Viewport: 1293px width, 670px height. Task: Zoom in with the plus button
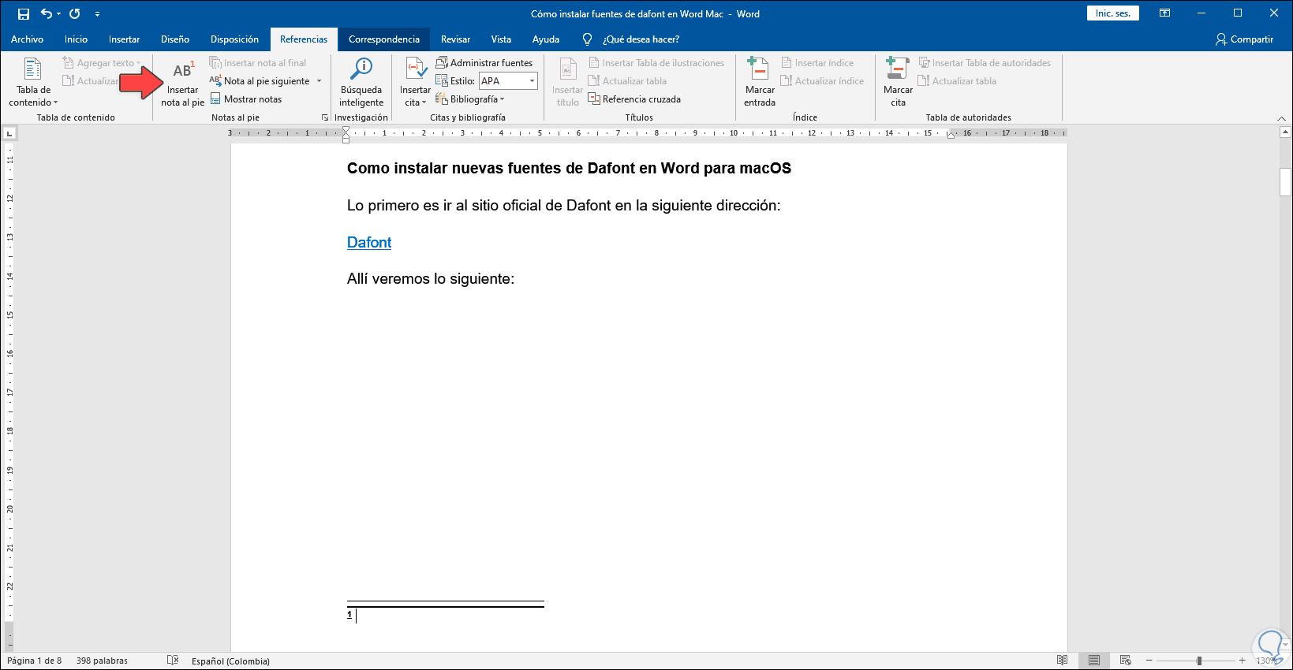(1243, 661)
